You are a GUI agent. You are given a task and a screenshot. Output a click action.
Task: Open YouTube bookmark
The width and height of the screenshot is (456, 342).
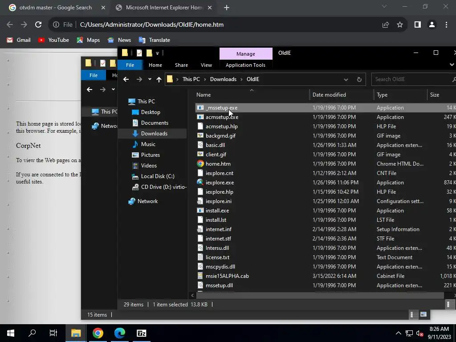click(54, 40)
